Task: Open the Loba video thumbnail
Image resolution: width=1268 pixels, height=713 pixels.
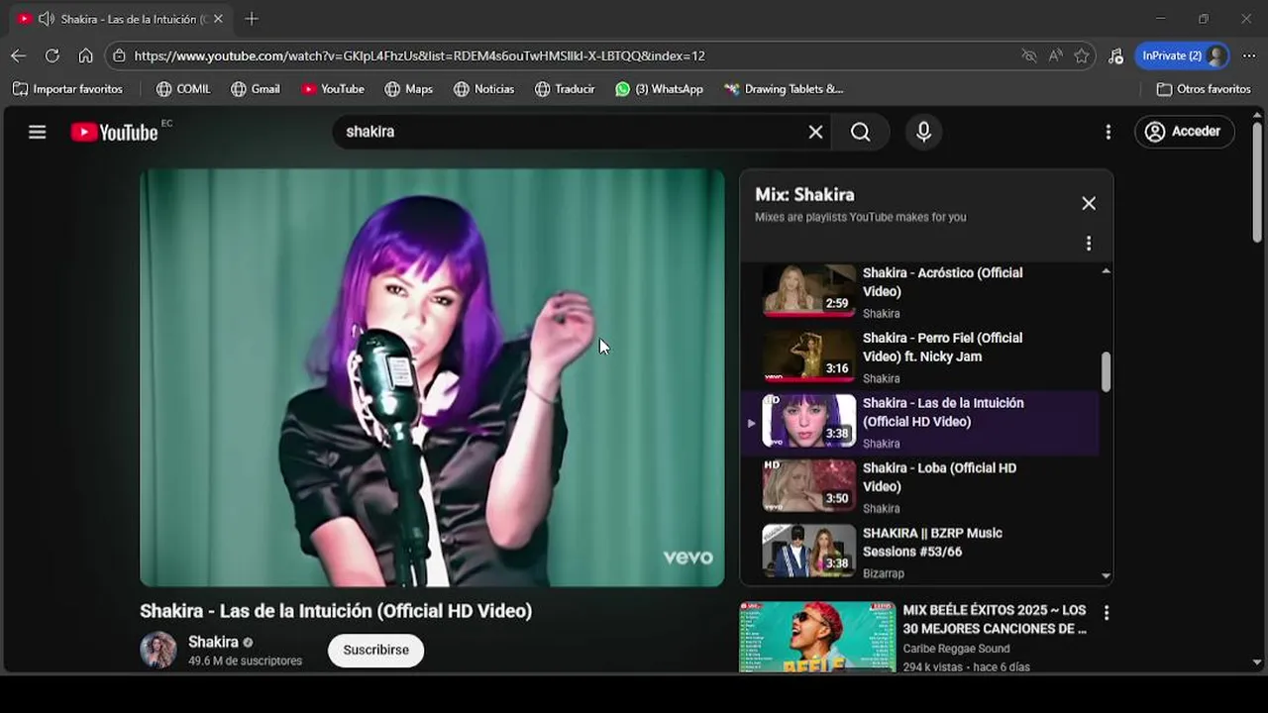Action: [x=808, y=486]
